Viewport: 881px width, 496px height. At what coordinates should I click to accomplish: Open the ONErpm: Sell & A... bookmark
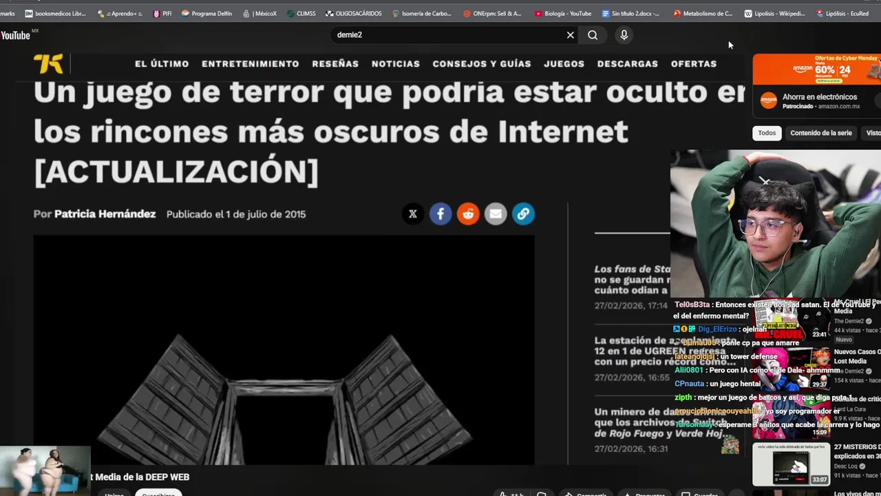click(493, 13)
